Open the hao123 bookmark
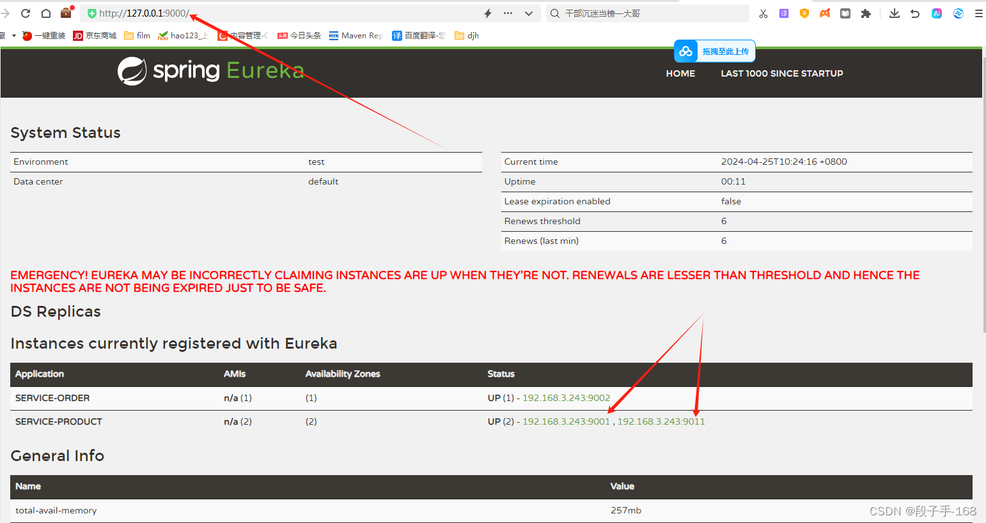This screenshot has width=986, height=523. (x=183, y=36)
